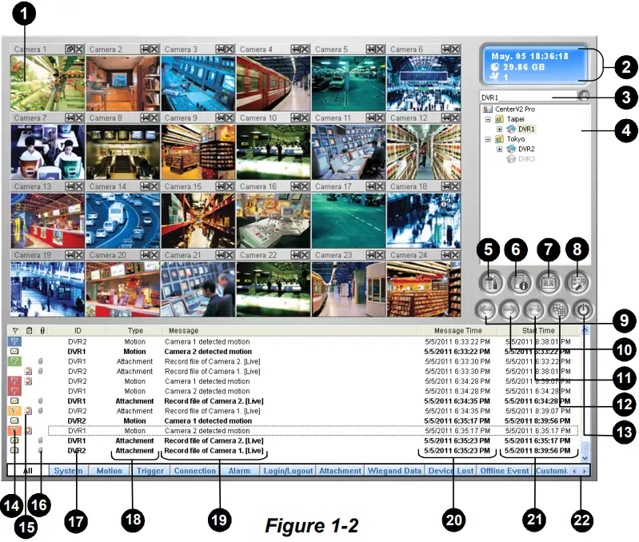Switch to the Attachment tab
Image resolution: width=639 pixels, height=542 pixels.
(340, 471)
